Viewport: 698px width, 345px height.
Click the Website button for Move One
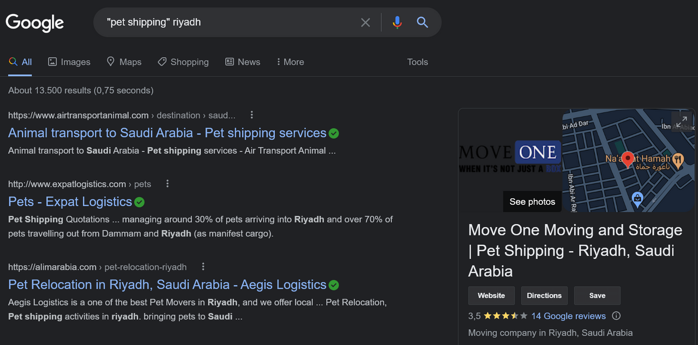click(491, 295)
